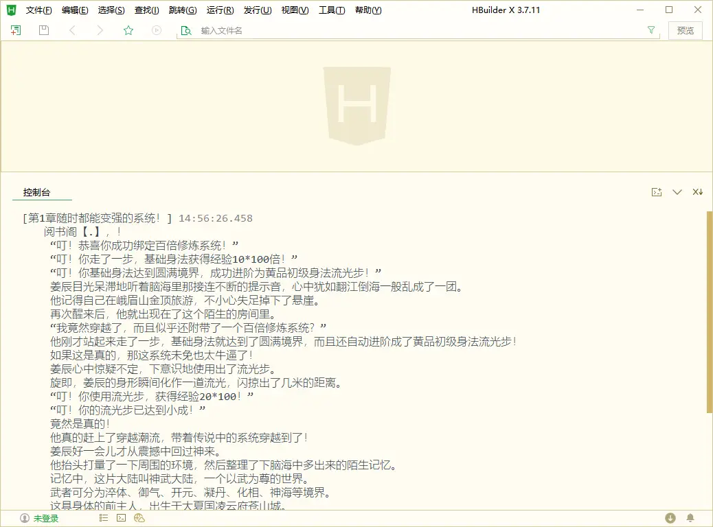Open the terminal status bar icon

122,518
